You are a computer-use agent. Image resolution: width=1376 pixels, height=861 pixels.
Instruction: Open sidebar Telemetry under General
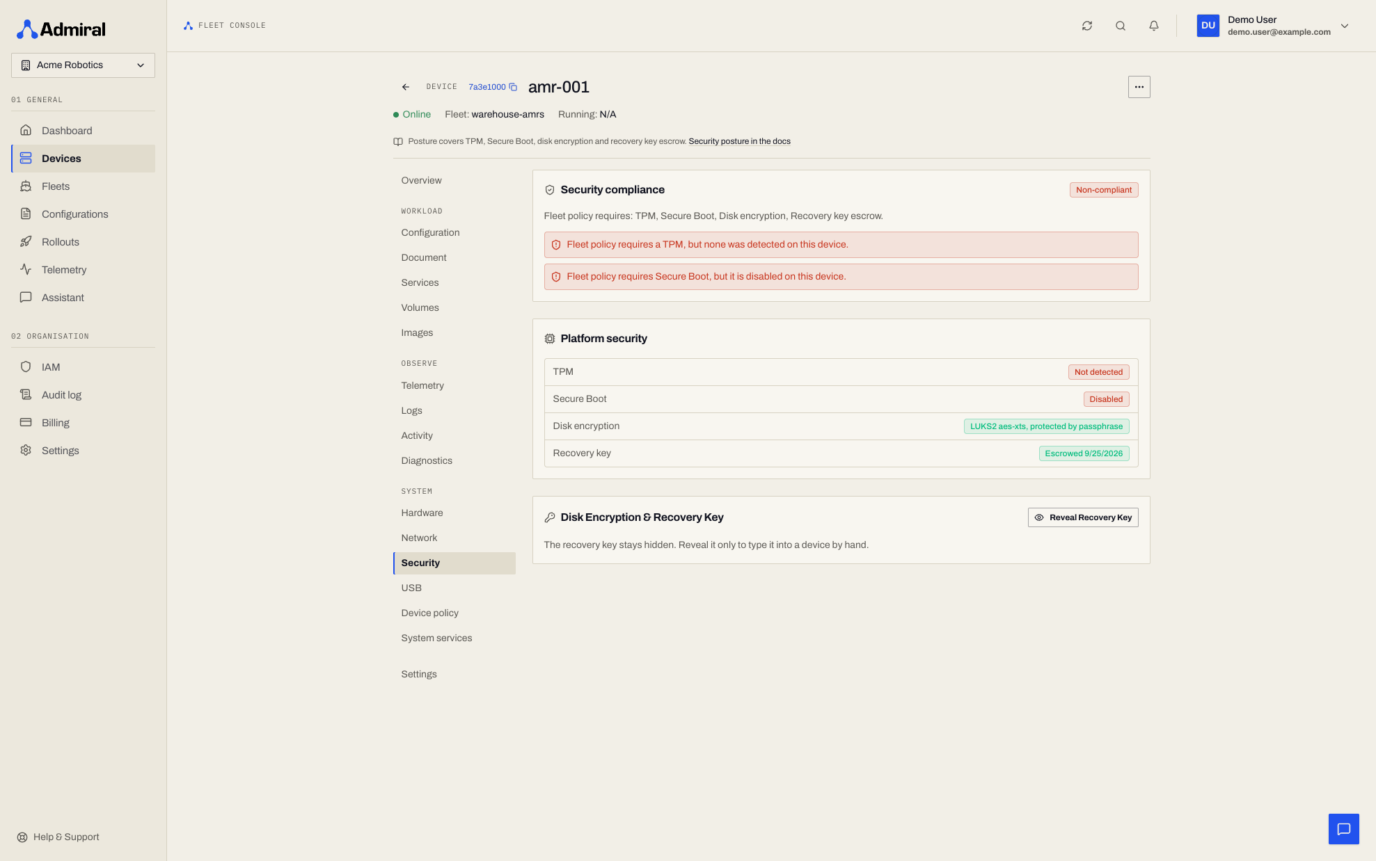point(83,270)
